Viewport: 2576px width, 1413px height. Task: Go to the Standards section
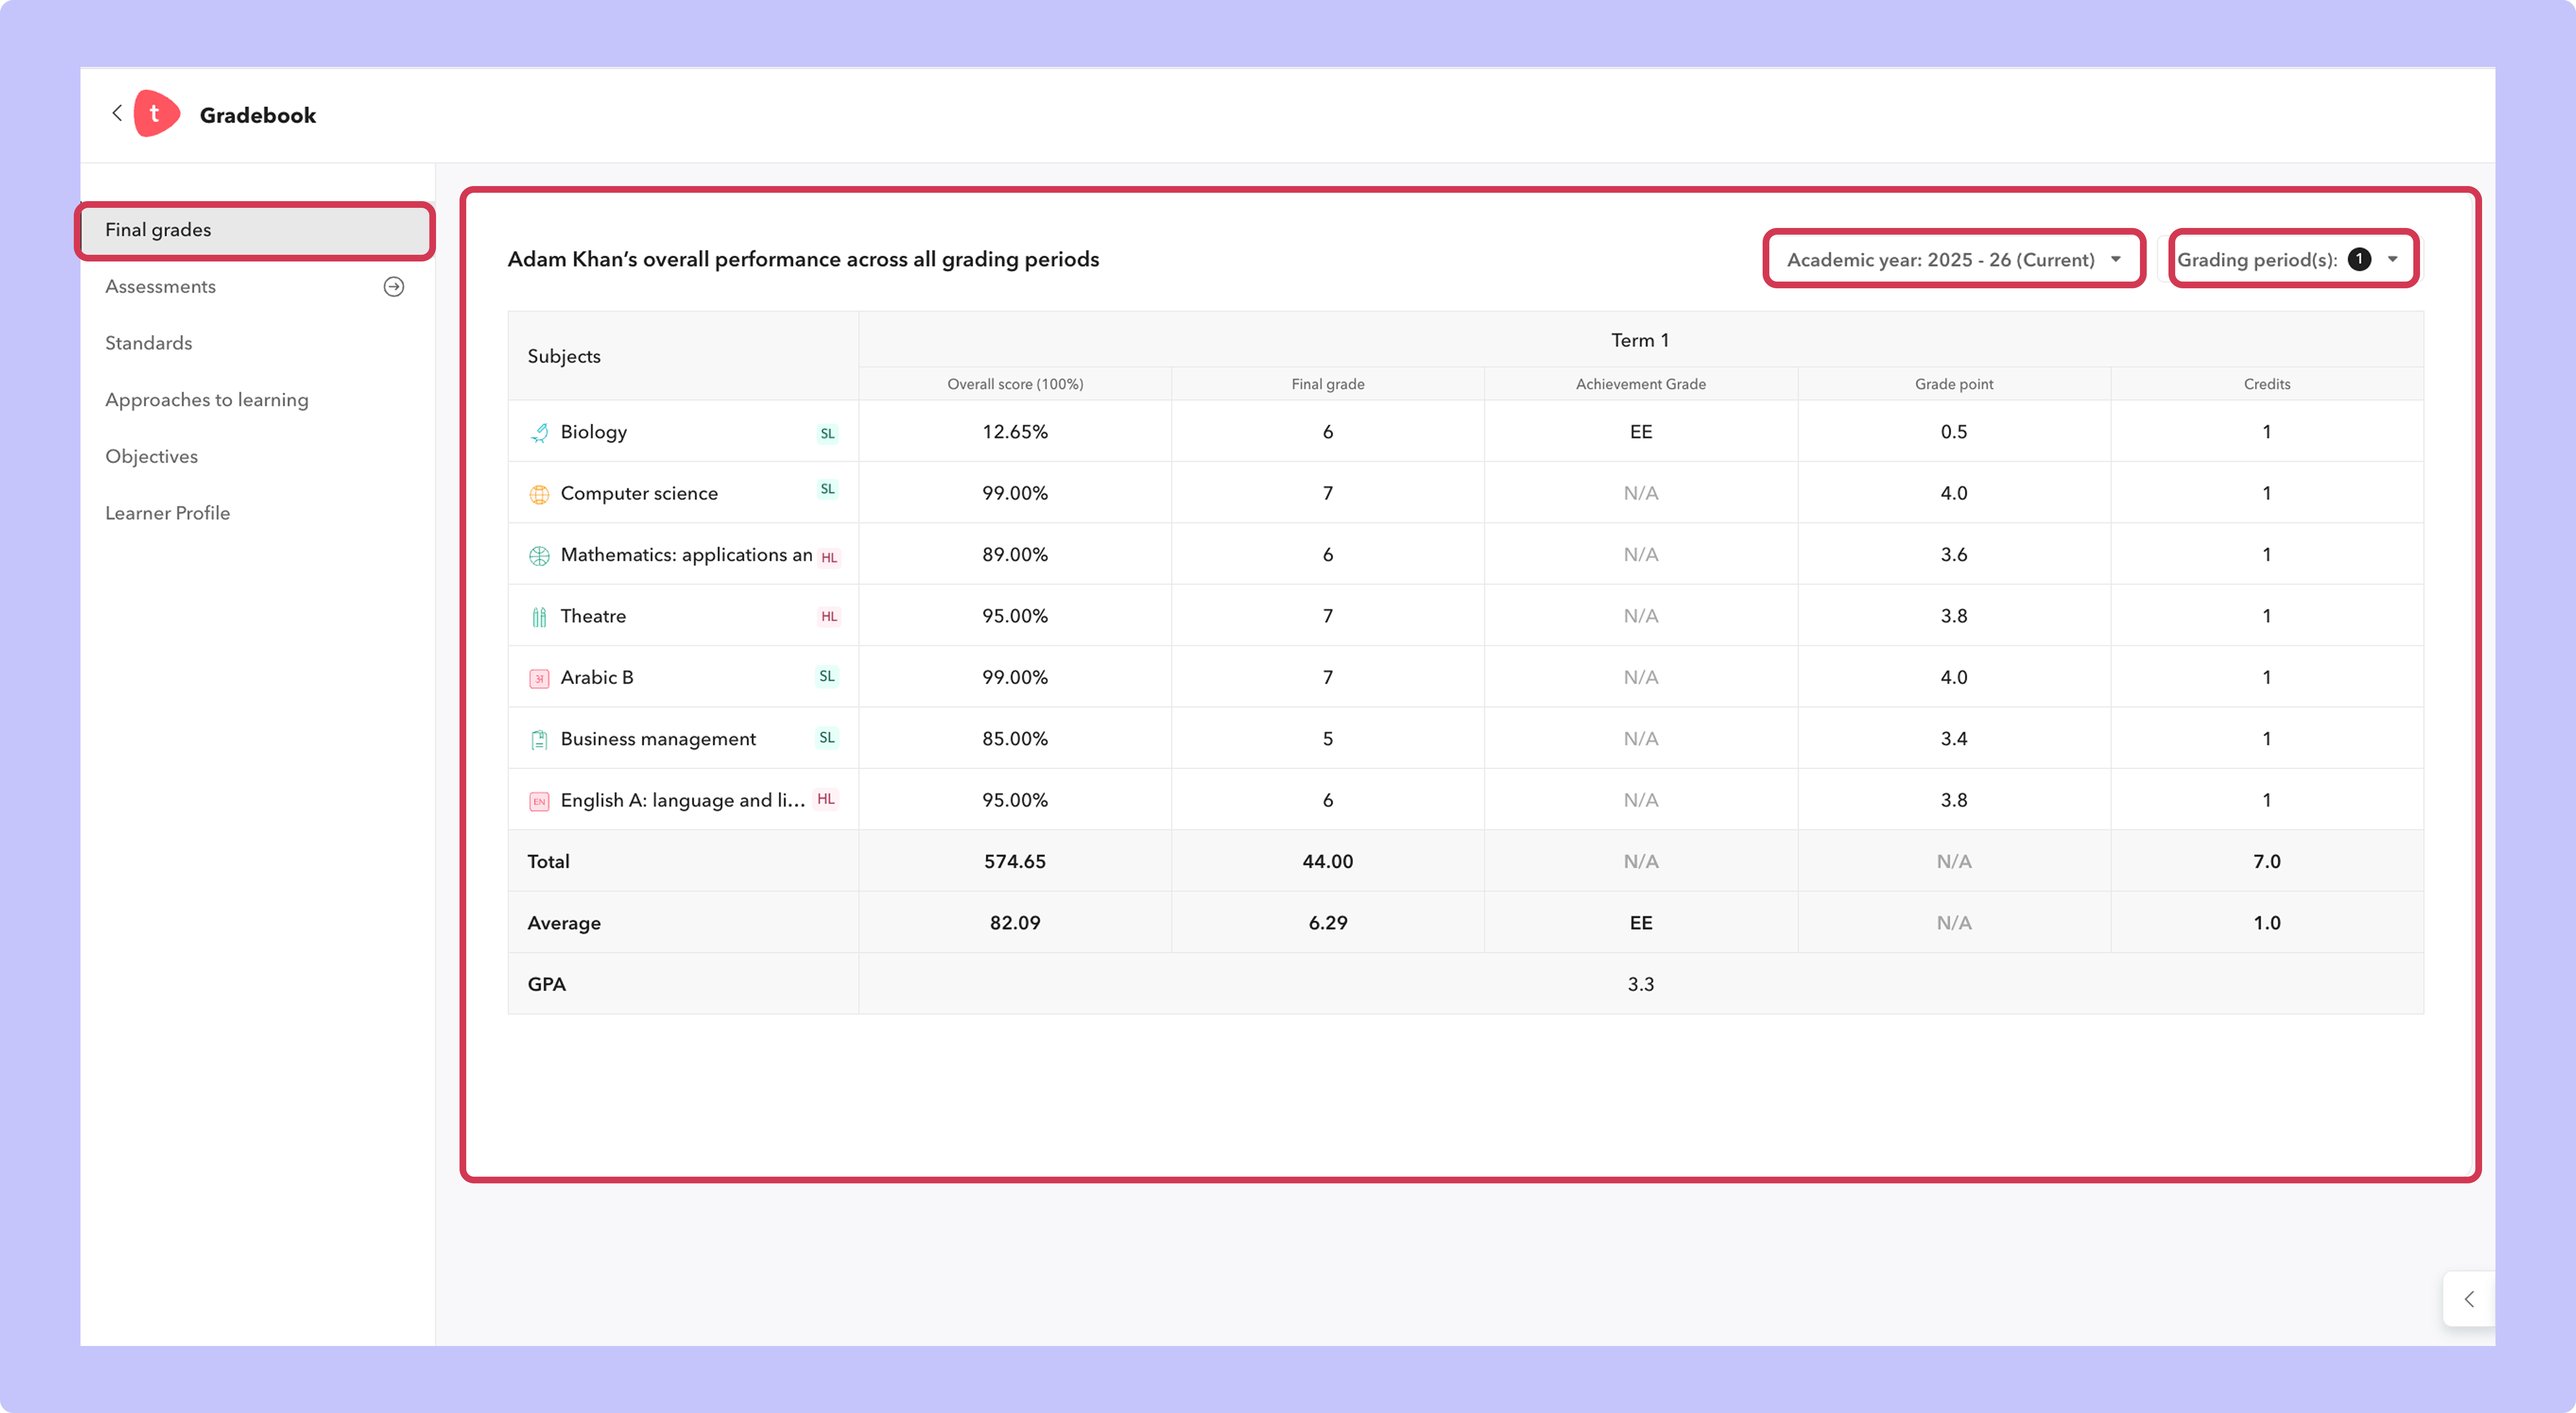click(148, 343)
